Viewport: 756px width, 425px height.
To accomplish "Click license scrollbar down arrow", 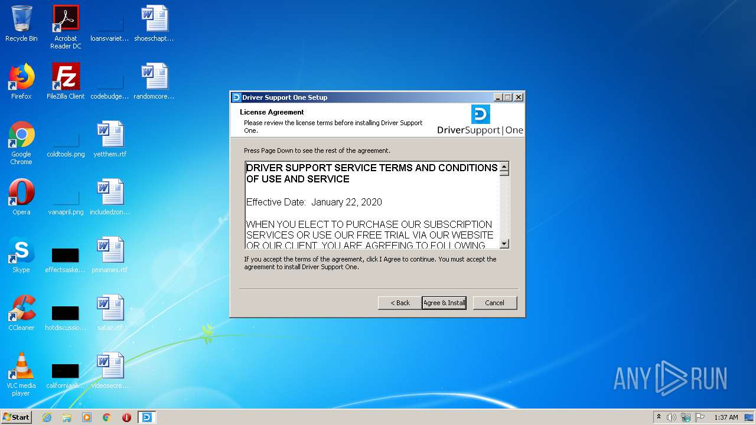I will (504, 244).
